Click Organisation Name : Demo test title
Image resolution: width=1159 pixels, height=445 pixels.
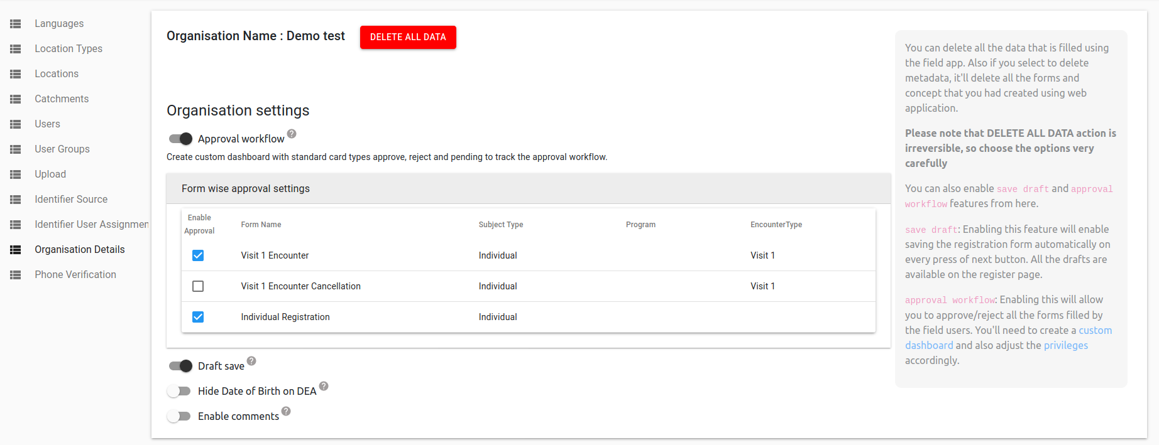coord(256,36)
